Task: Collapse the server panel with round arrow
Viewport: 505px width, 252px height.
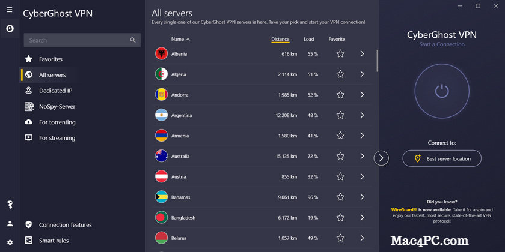Action: (381, 158)
